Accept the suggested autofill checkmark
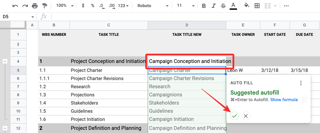The width and height of the screenshot is (320, 133). (x=234, y=116)
